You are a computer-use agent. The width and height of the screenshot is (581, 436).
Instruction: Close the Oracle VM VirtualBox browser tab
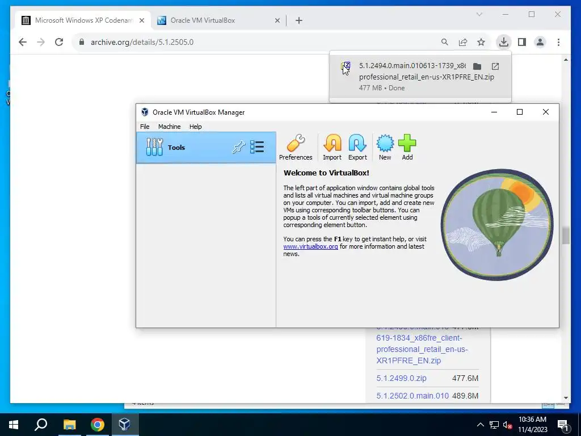click(x=277, y=20)
